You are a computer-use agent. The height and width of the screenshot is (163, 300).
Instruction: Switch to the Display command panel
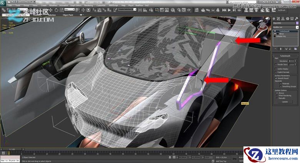pyautogui.click(x=292, y=18)
